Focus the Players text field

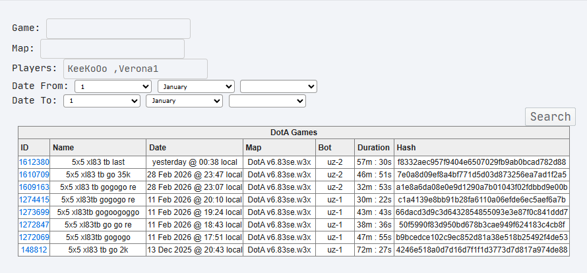pyautogui.click(x=135, y=69)
